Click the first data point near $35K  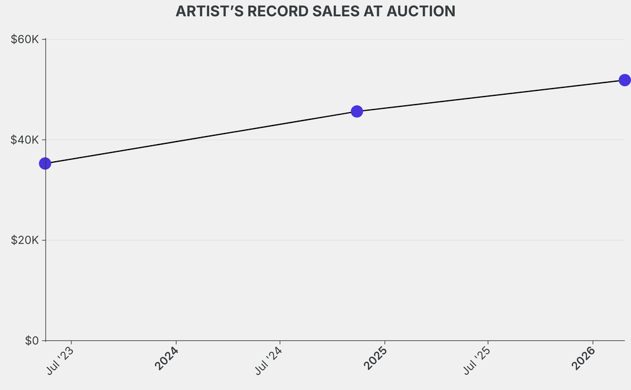click(x=45, y=163)
